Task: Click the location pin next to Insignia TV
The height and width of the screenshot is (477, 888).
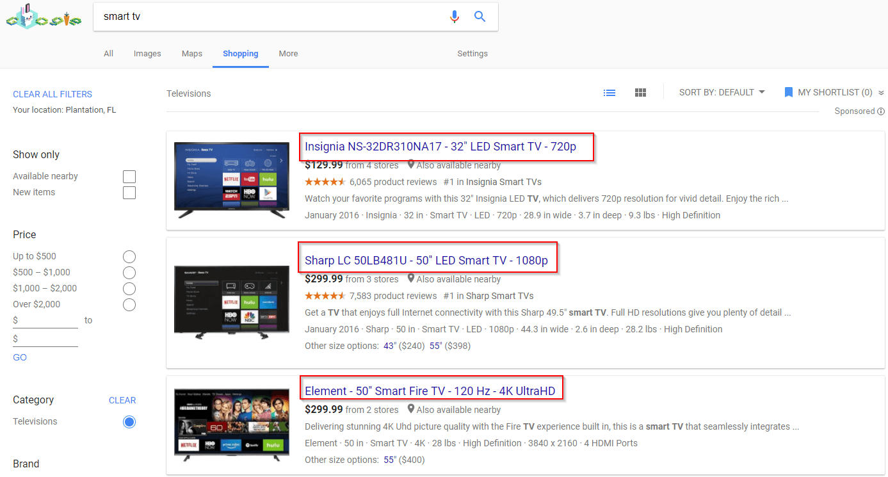Action: click(410, 165)
